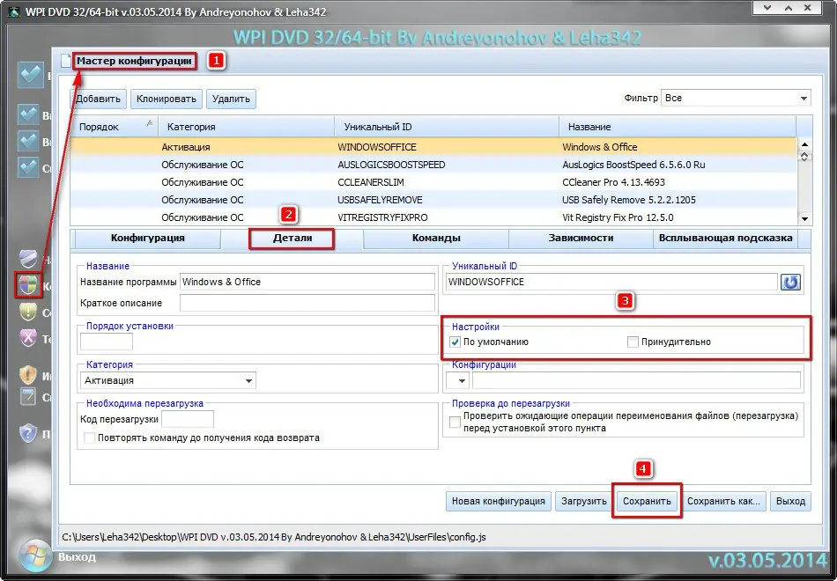Open the Зависимости tab
Image resolution: width=837 pixels, height=581 pixels.
(x=581, y=238)
